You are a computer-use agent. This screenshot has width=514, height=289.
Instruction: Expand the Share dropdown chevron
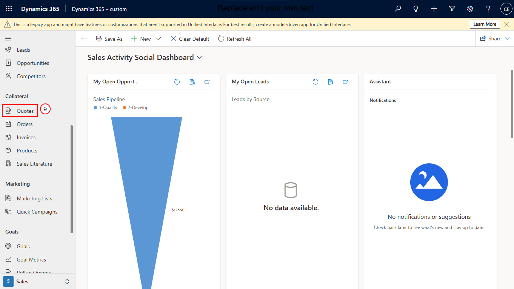[x=507, y=38]
